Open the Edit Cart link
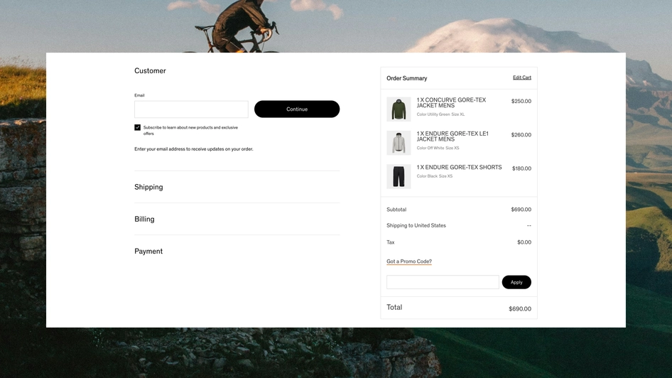Screen dimensions: 672x378 coord(521,77)
